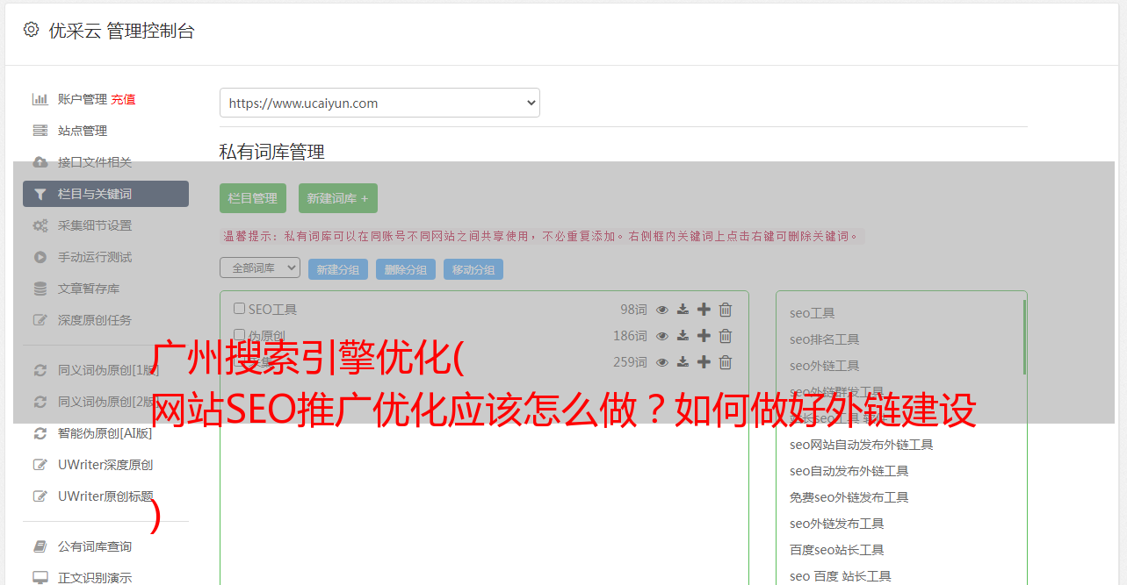This screenshot has width=1127, height=585.
Task: Download the 186词 word library
Action: (683, 336)
